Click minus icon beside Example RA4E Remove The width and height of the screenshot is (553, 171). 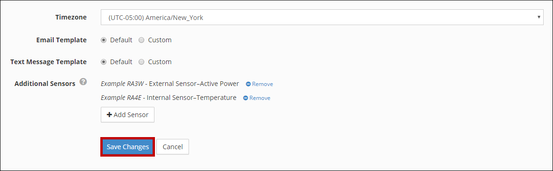(245, 98)
